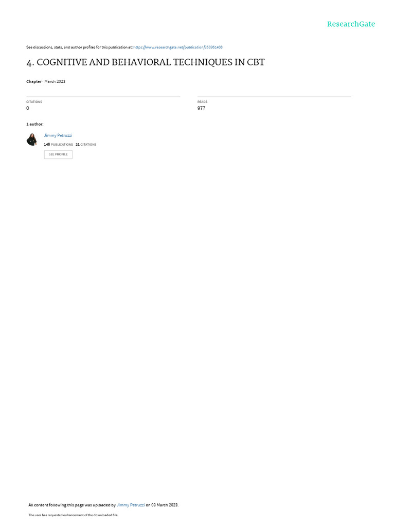Click the 977 reads count
Viewport: 395px width, 527px height.
pos(201,108)
